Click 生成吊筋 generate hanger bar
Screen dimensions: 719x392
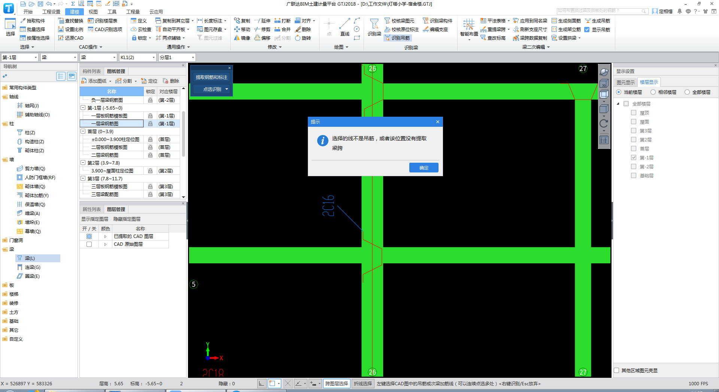(x=598, y=21)
